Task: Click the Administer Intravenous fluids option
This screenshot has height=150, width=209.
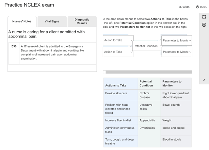Action: [120, 130]
